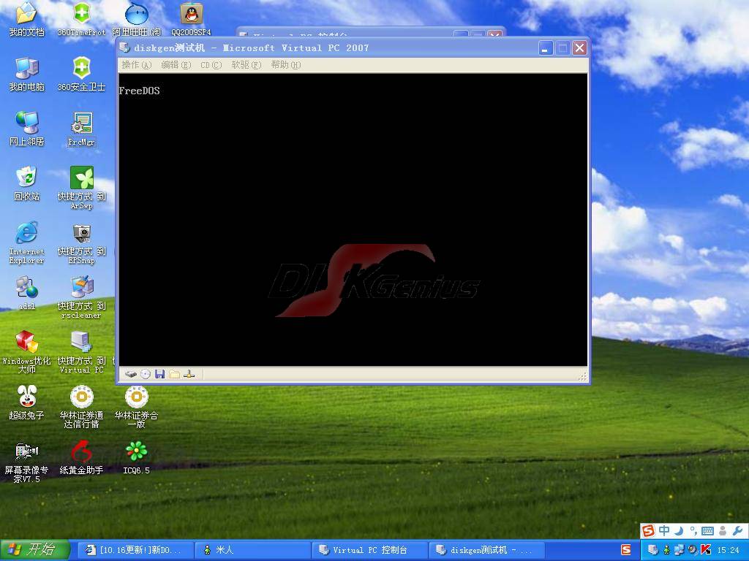This screenshot has height=561, width=749.
Task: Select the QQ2009SP4 desktop icon
Action: point(191,20)
